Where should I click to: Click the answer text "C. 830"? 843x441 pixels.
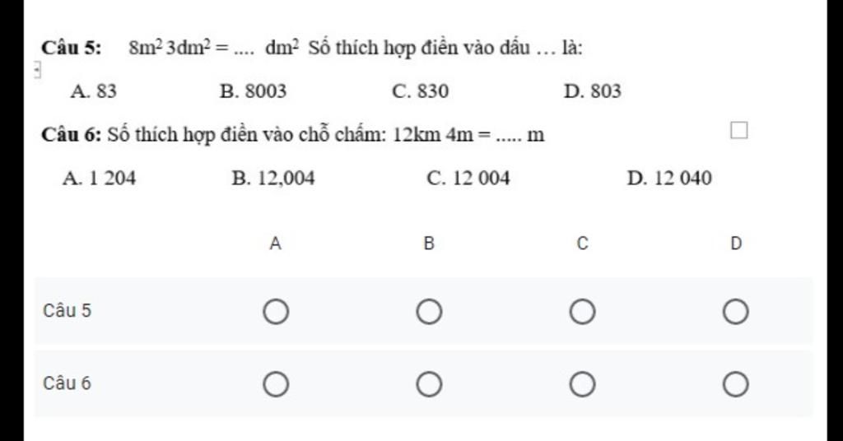pyautogui.click(x=421, y=91)
